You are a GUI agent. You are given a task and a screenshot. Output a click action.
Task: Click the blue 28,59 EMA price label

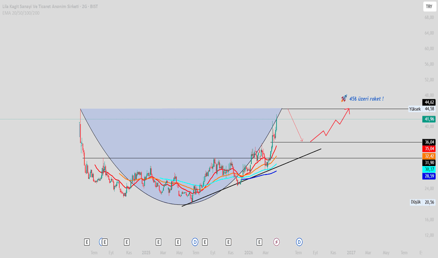coord(429,176)
